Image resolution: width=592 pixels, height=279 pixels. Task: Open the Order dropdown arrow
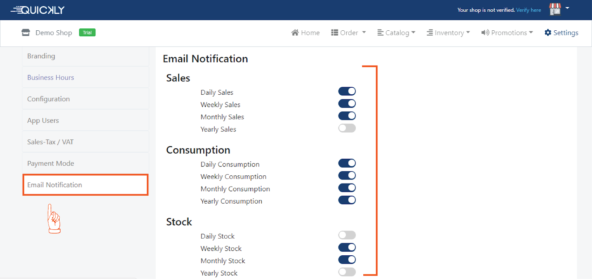point(364,33)
